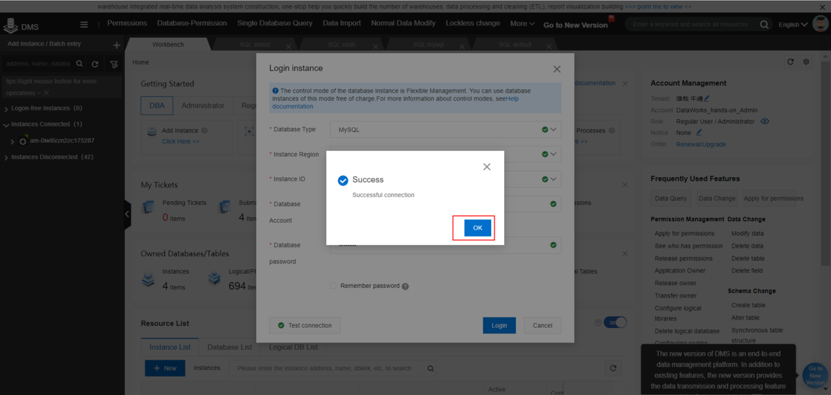831x395 pixels.
Task: Expand the More menu dropdown
Action: pyautogui.click(x=522, y=23)
